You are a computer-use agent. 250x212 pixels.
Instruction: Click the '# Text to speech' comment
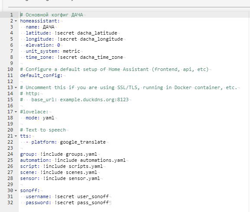43,130
